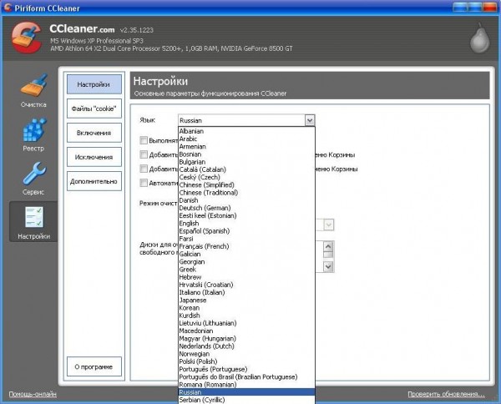Viewport: 501px width, 404px height.
Task: Choose Danish from language list
Action: (246, 200)
